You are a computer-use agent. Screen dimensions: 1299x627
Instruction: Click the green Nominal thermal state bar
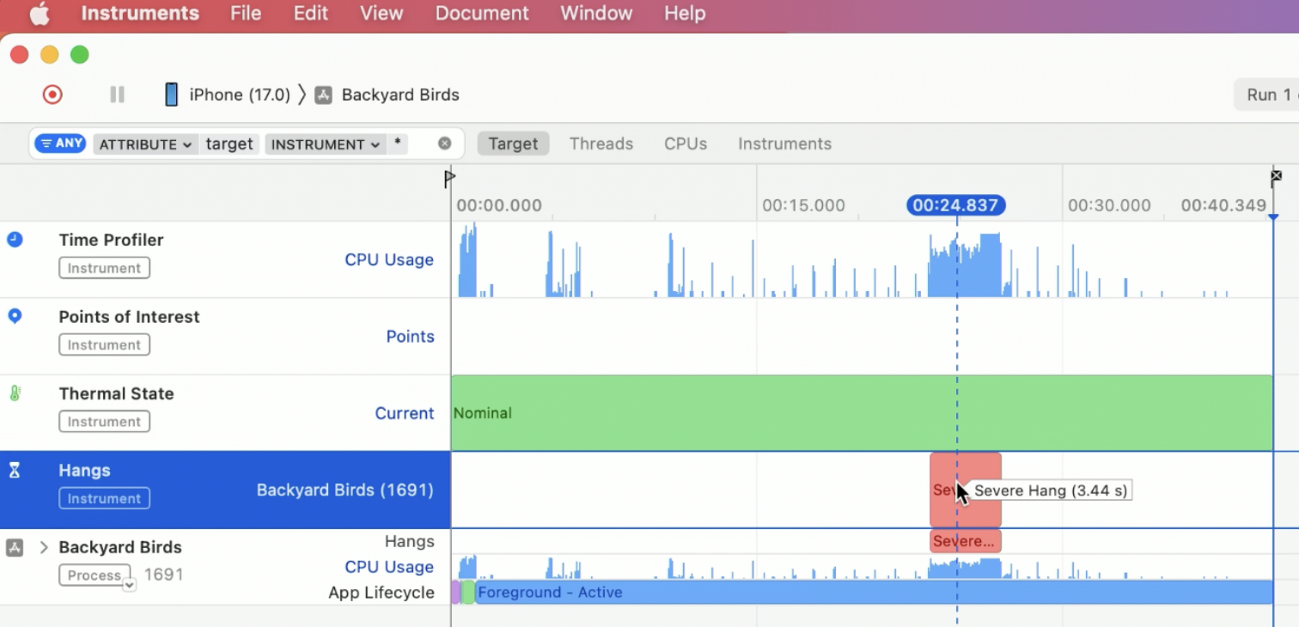(x=862, y=413)
